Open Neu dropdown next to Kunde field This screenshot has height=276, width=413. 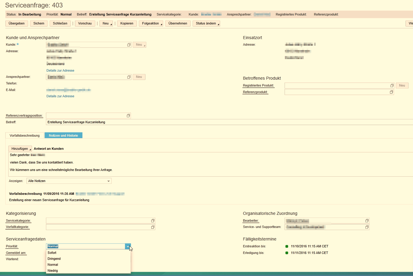[x=139, y=45]
